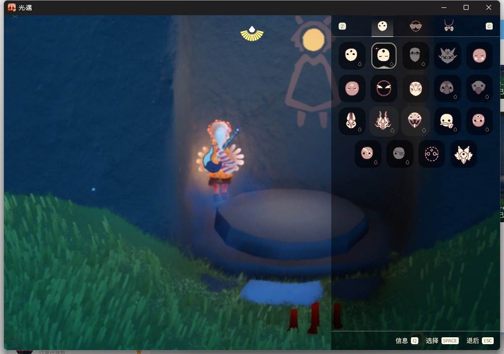This screenshot has height=354, width=504.
Task: Choose the cream mask holding a rose
Action: [x=447, y=121]
